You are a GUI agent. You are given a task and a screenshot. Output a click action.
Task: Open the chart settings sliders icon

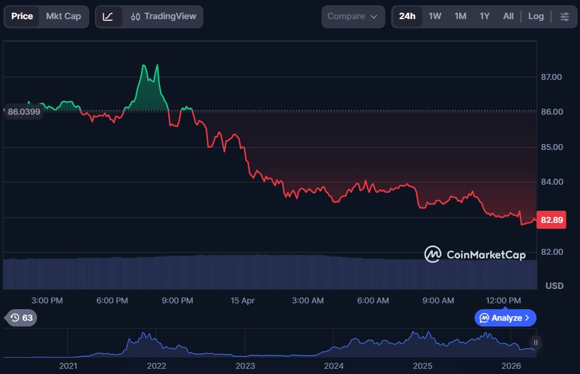[x=564, y=16]
